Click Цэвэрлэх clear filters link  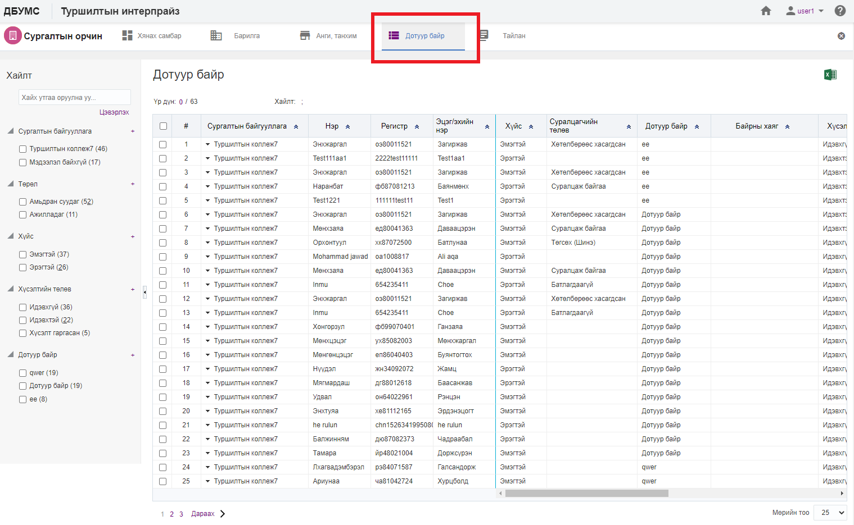[x=114, y=112]
